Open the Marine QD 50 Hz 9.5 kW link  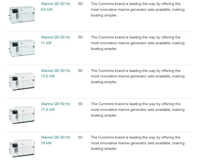coord(55,4)
